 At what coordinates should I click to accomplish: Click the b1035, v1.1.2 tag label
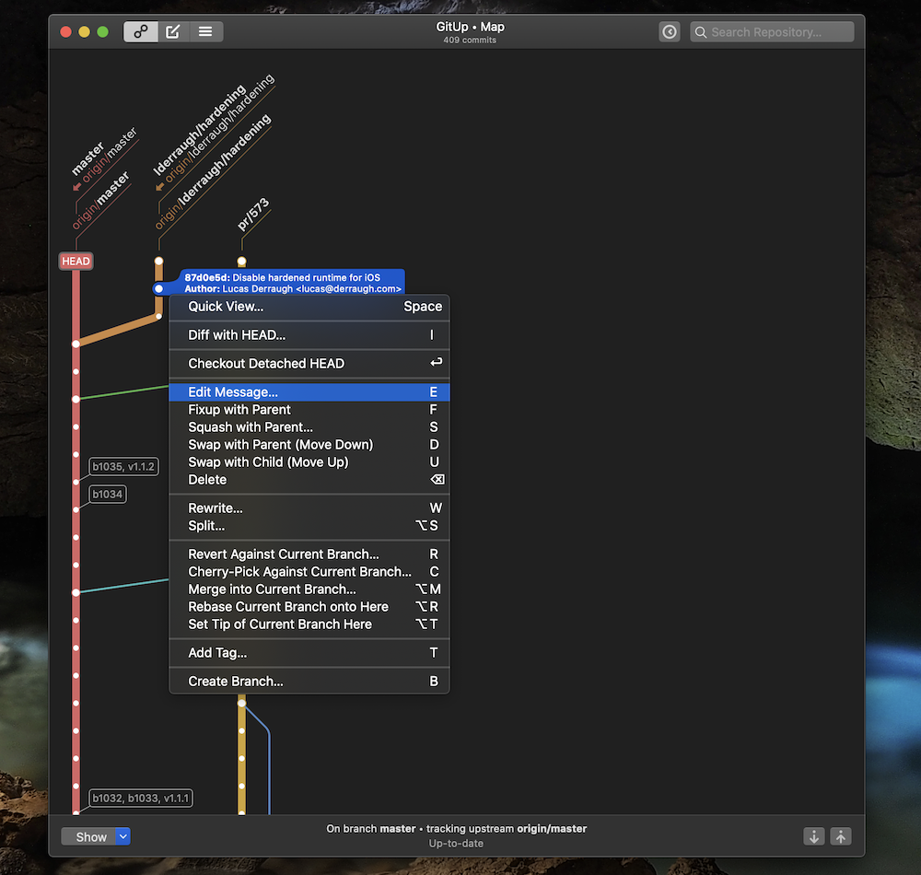click(124, 467)
